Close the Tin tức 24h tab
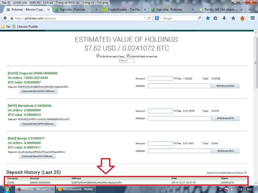The image size is (258, 193). (241, 10)
